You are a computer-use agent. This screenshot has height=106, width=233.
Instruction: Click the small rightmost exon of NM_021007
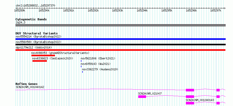[x=218, y=97]
